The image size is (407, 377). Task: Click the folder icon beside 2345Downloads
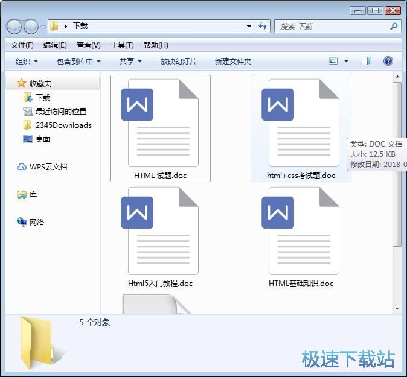[x=28, y=125]
